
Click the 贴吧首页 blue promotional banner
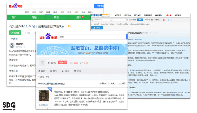pos(82,50)
